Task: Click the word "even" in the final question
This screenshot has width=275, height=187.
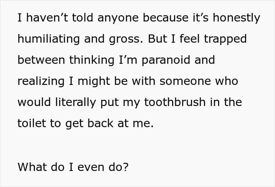Action: pos(91,167)
